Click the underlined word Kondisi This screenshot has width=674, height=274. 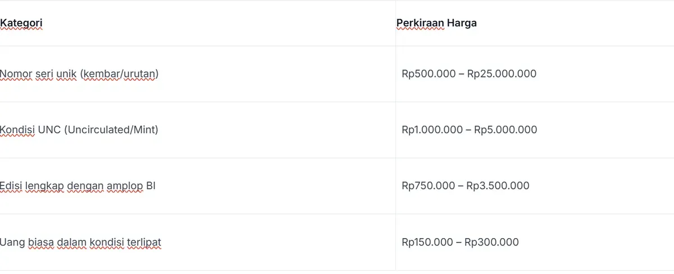click(x=17, y=130)
